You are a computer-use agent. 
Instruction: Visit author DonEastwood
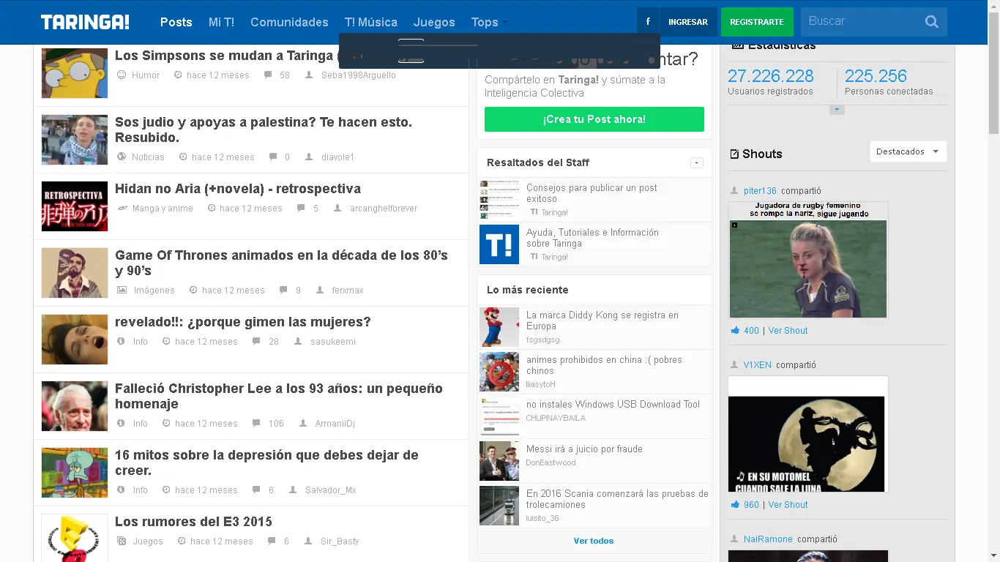[x=551, y=462]
